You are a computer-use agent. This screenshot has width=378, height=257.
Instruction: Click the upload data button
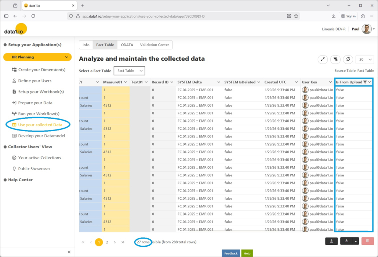331,241
